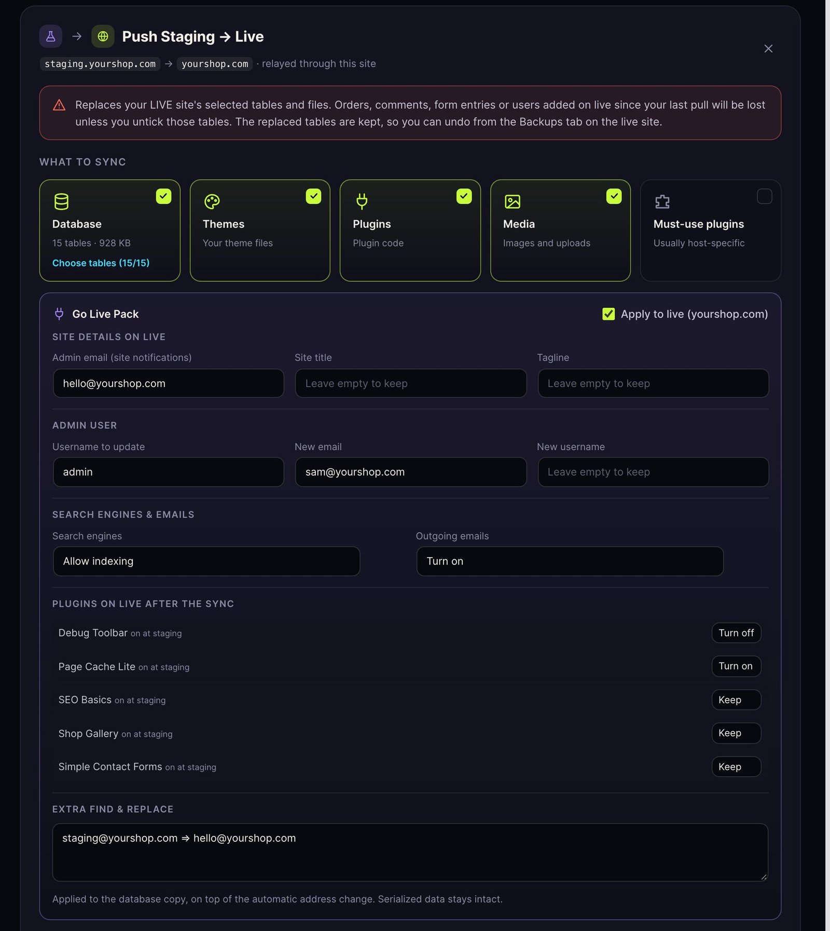Click the "15 tables · 928 KB" text
The height and width of the screenshot is (931, 830).
point(91,243)
